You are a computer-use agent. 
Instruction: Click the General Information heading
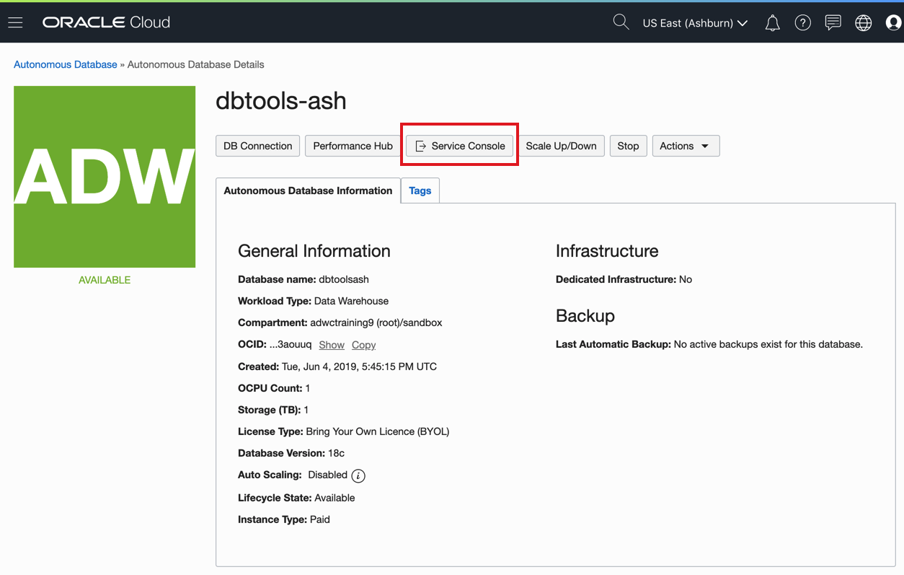point(314,251)
